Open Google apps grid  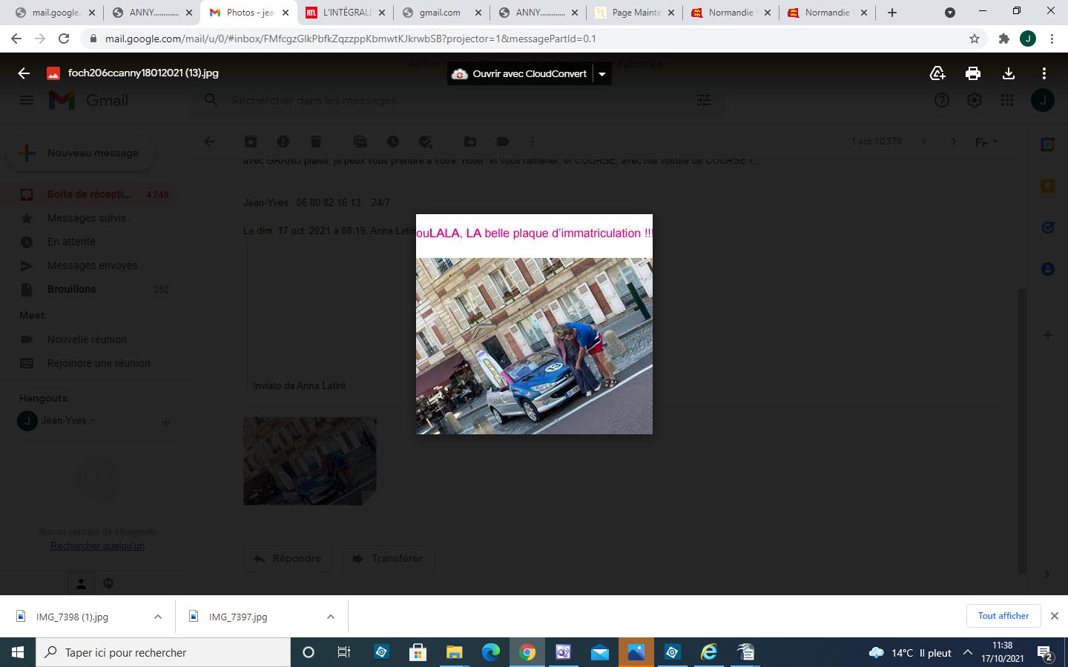click(1007, 100)
